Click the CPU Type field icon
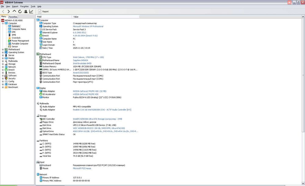Viewport: 305px width, 186px height. tap(41, 57)
